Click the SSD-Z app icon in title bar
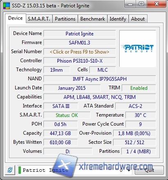The image size is (168, 180). click(x=7, y=6)
